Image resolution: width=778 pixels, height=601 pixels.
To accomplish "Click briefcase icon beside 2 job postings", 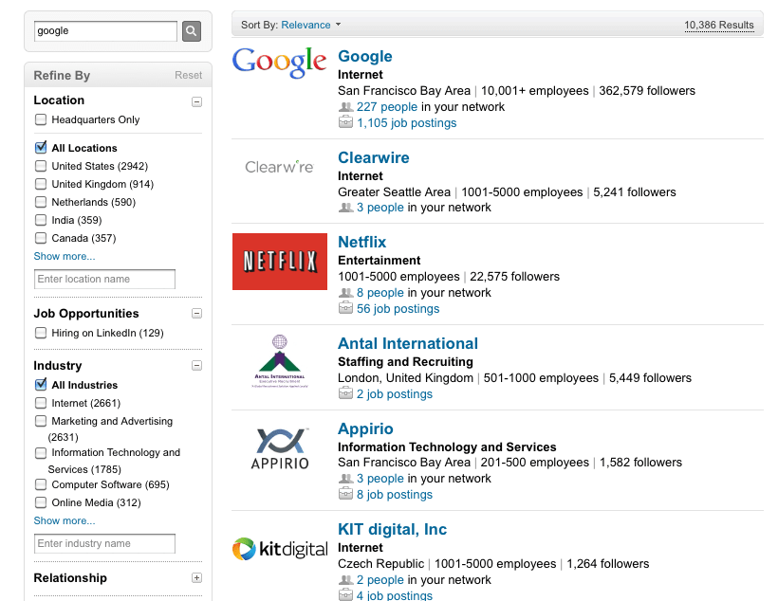I will (x=345, y=393).
